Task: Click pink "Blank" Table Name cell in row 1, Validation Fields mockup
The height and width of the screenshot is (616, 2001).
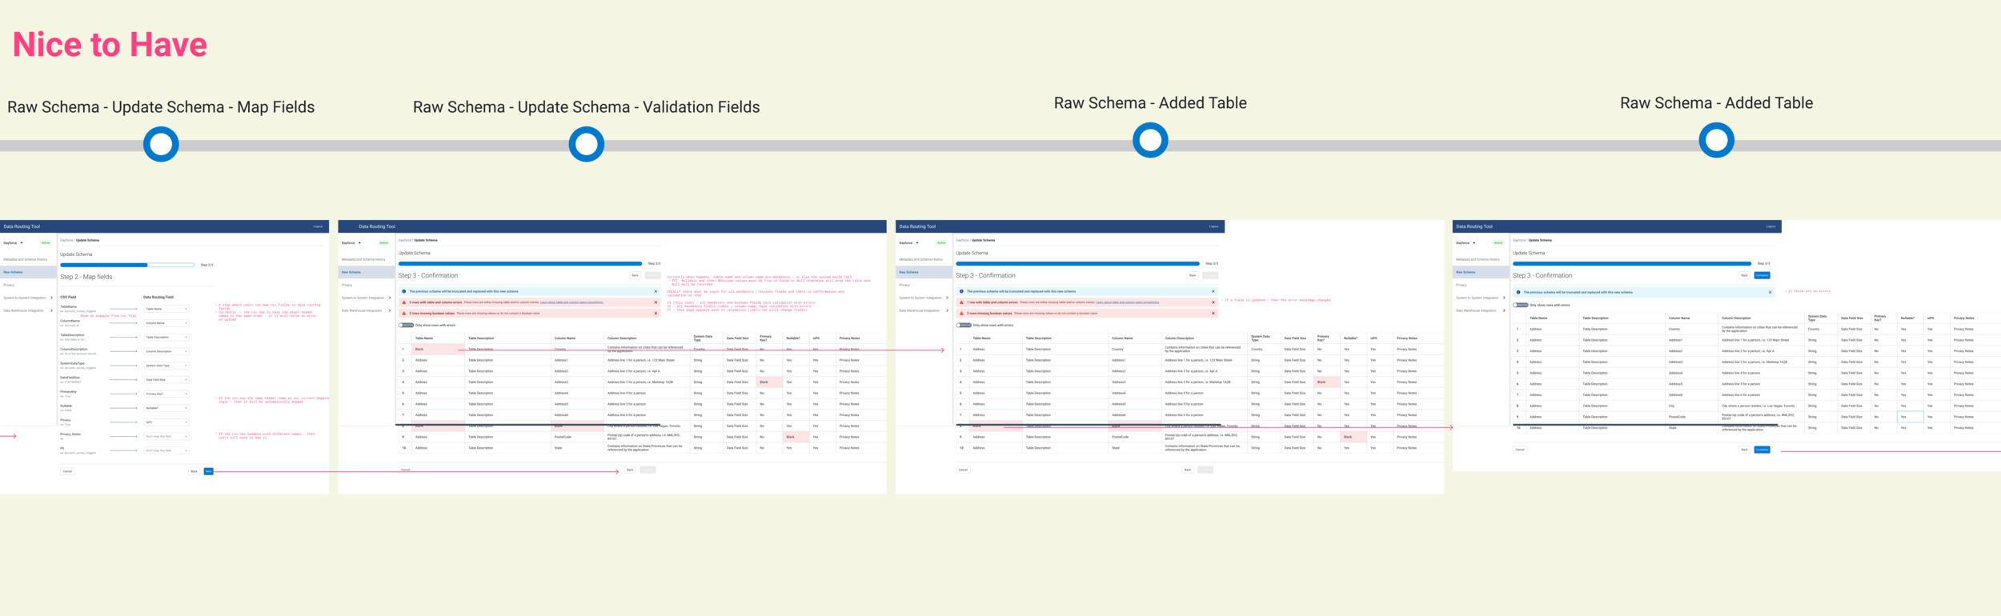Action: pyautogui.click(x=438, y=349)
